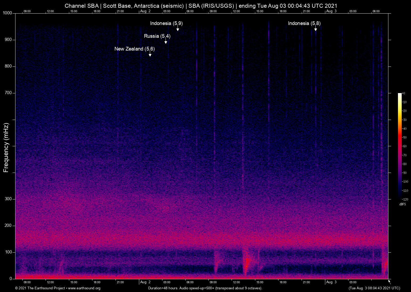Click the Duration=48 hours footer text
This screenshot has width=411, height=292.
[205, 288]
